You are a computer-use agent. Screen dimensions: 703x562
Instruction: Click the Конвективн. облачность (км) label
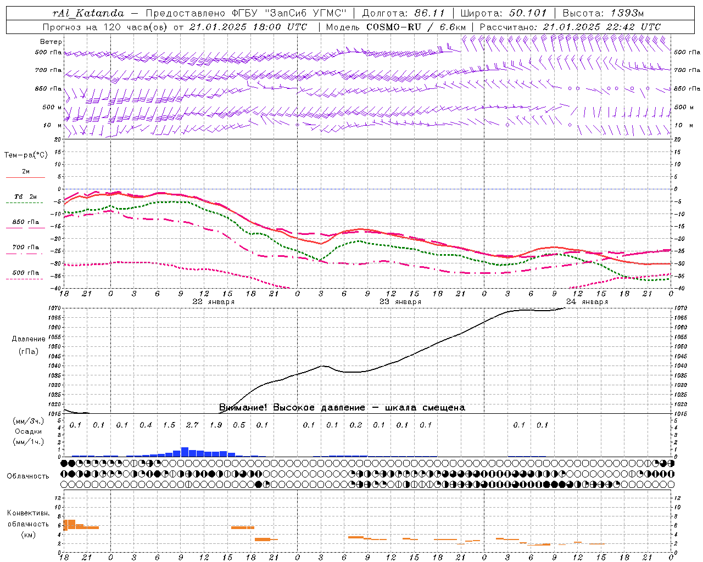point(28,524)
